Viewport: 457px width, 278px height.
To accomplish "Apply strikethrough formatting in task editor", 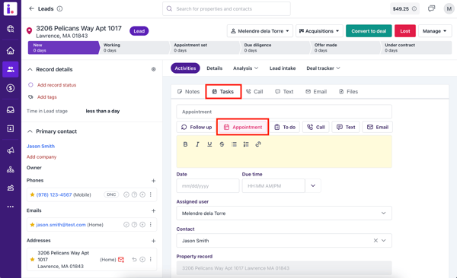I will [x=222, y=144].
